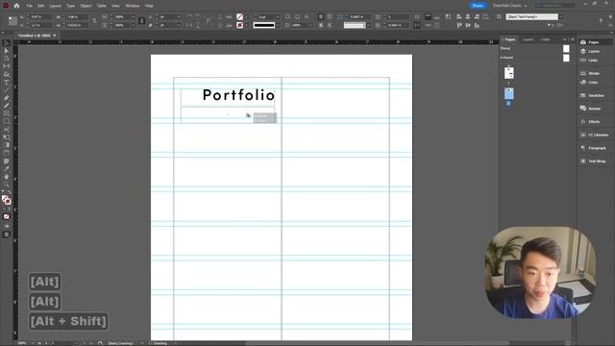Open the Object menu
The image size is (615, 346).
tap(86, 6)
